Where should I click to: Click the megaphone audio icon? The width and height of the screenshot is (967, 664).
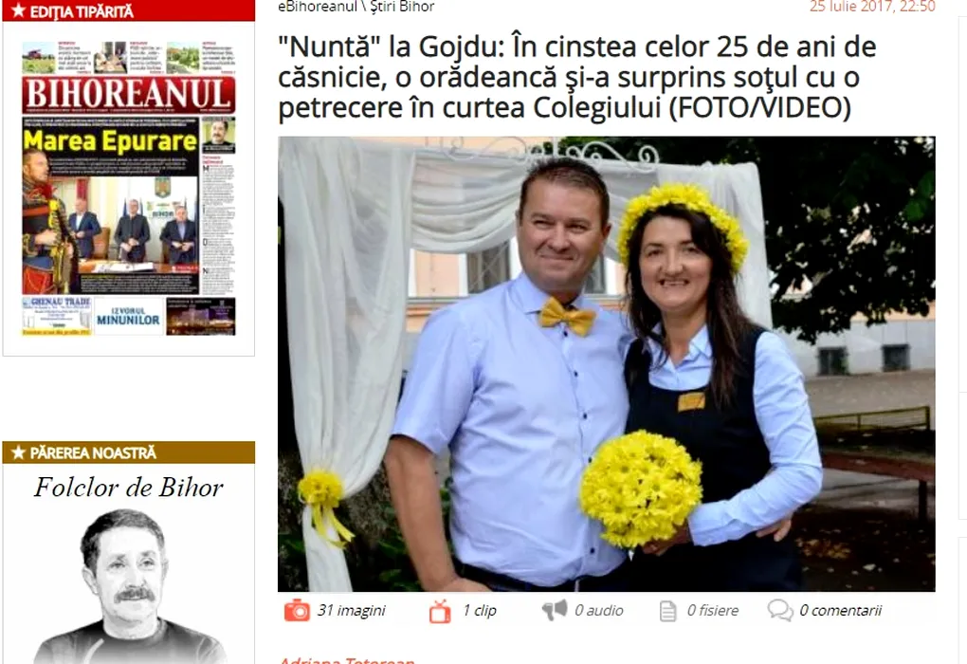click(555, 610)
